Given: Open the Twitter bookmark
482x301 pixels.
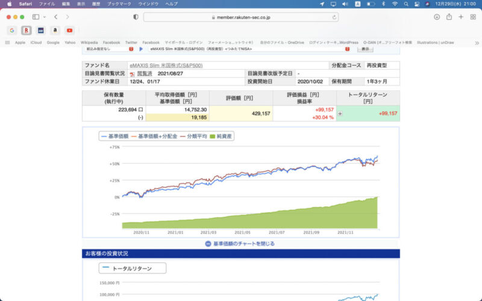Looking at the screenshot, I should pyautogui.click(x=131, y=42).
